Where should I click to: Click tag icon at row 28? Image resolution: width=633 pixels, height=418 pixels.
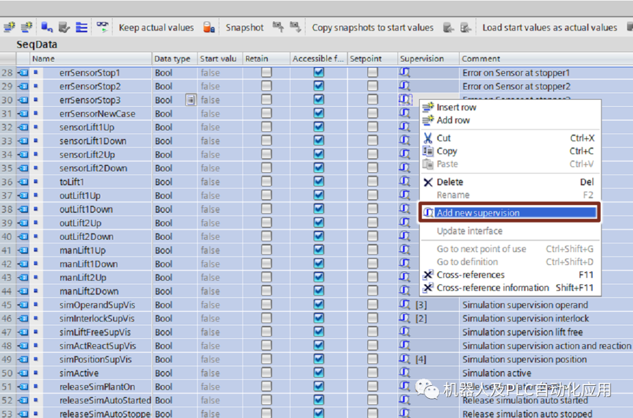(23, 73)
